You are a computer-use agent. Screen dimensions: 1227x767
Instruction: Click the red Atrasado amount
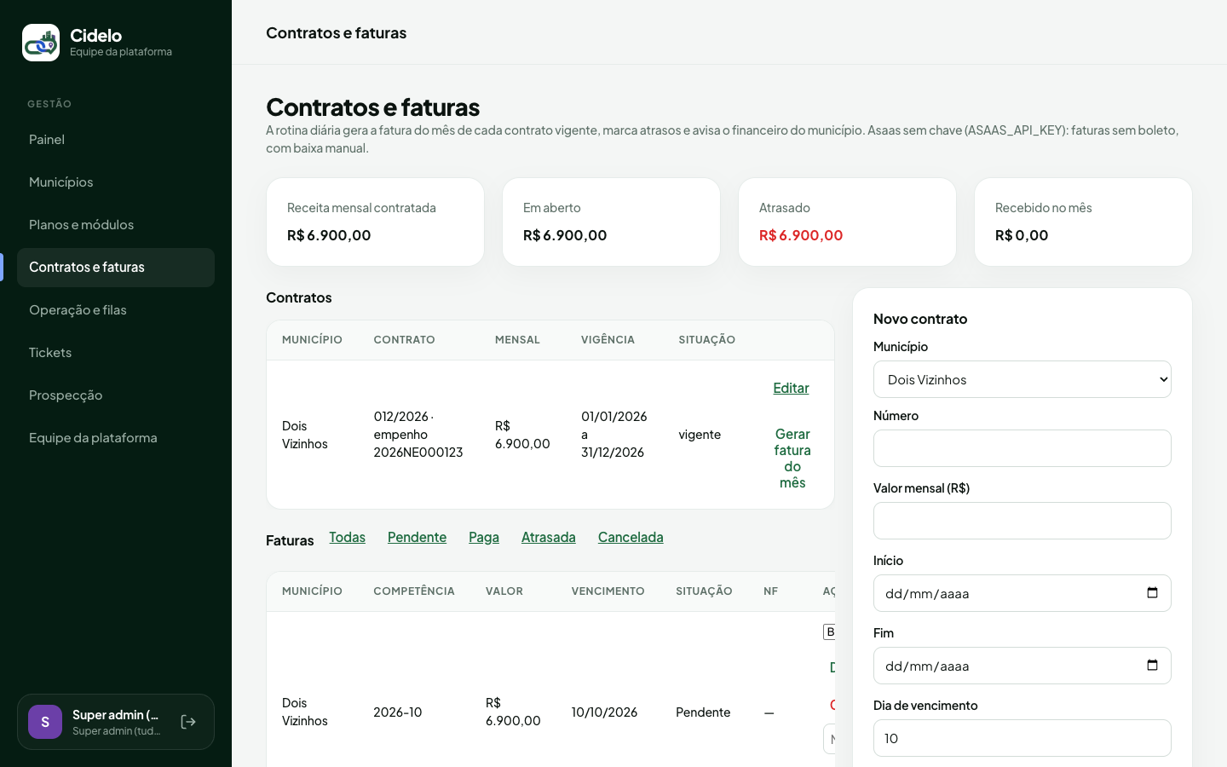point(801,235)
